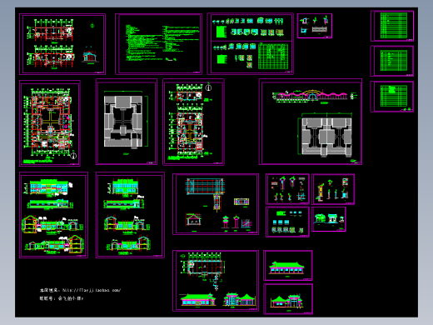Open the single hall elevation sheet
The width and height of the screenshot is (433, 325).
[288, 266]
